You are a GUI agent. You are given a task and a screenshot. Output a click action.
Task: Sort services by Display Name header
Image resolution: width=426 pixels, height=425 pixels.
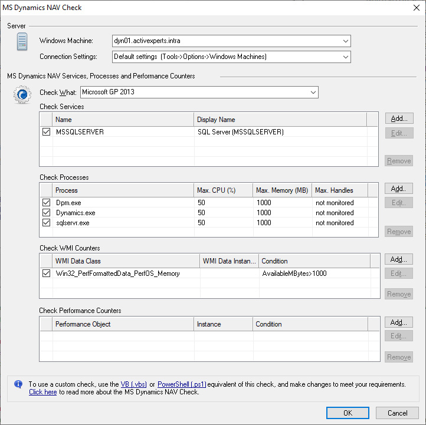(280, 120)
